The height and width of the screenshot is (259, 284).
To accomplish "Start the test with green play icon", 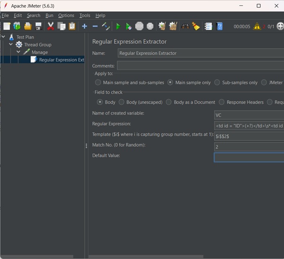I will [118, 27].
